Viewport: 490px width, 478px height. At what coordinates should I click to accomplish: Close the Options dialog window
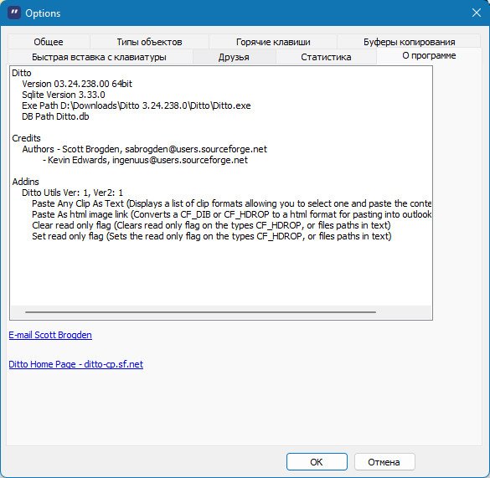(477, 13)
